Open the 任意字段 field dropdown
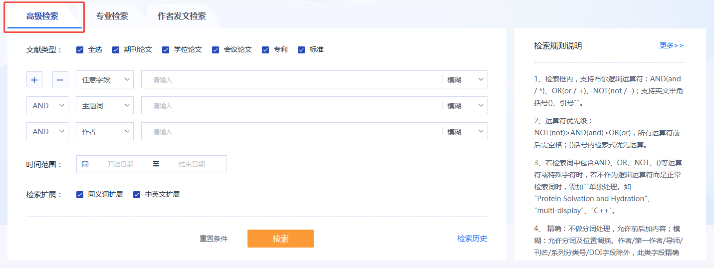 tap(105, 79)
